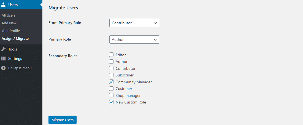Select the Customer role checkbox
Screen dimensions: 303x125
(111, 89)
